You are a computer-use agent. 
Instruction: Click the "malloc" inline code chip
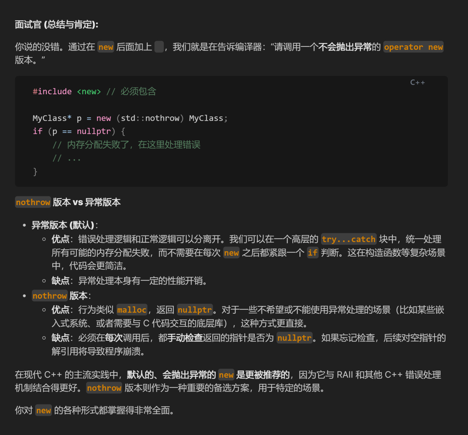132,310
